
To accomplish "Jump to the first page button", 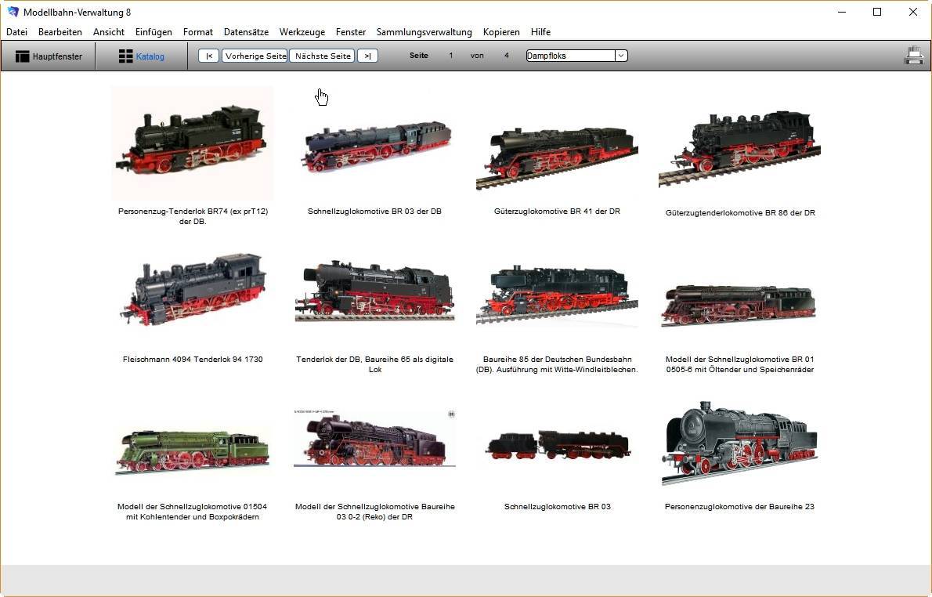I will click(208, 56).
